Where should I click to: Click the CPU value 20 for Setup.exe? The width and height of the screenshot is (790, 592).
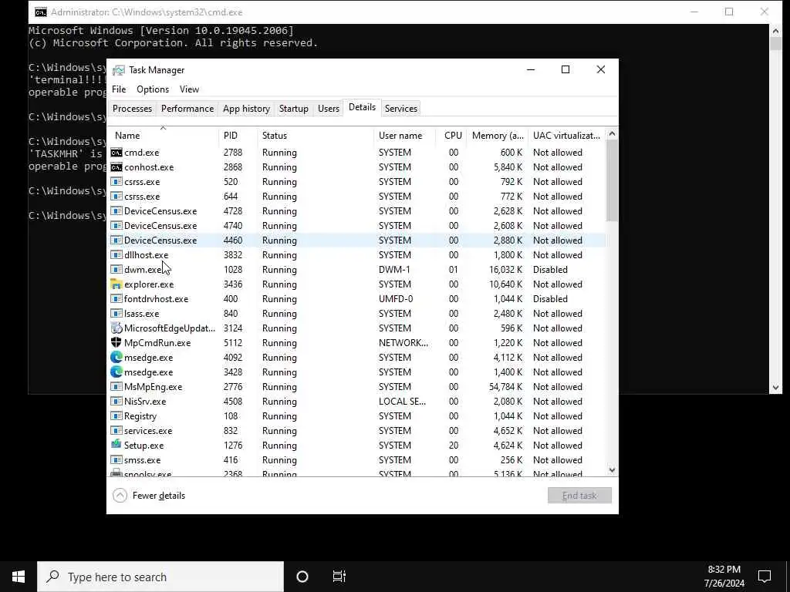click(454, 446)
